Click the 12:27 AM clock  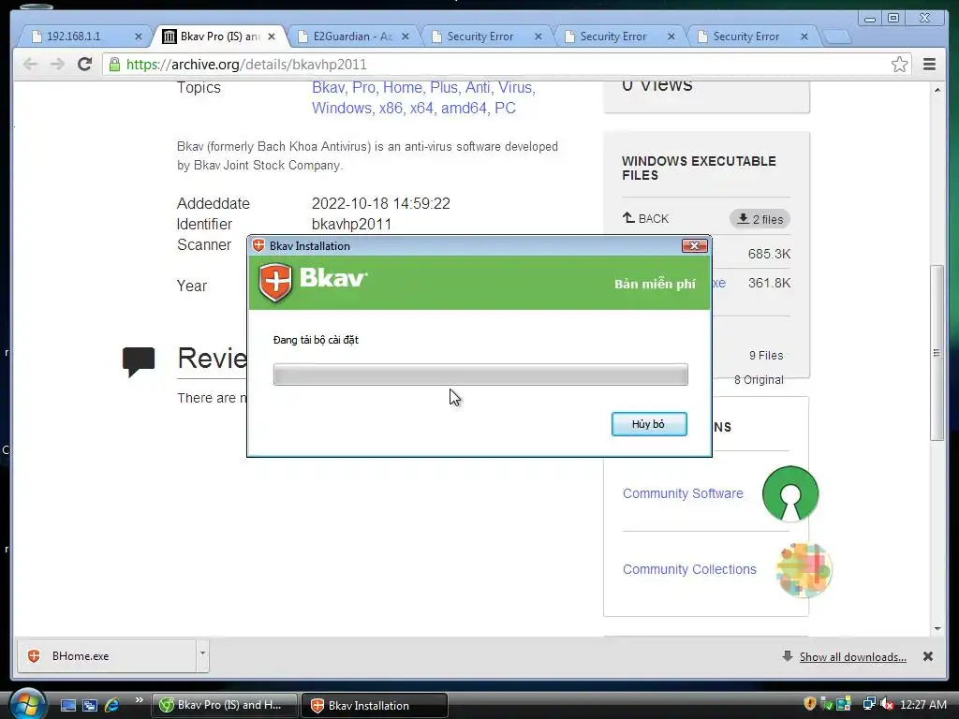(923, 704)
